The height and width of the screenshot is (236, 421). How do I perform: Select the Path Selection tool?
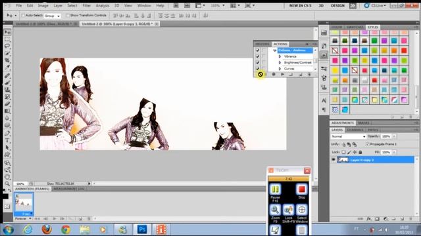pyautogui.click(x=7, y=147)
